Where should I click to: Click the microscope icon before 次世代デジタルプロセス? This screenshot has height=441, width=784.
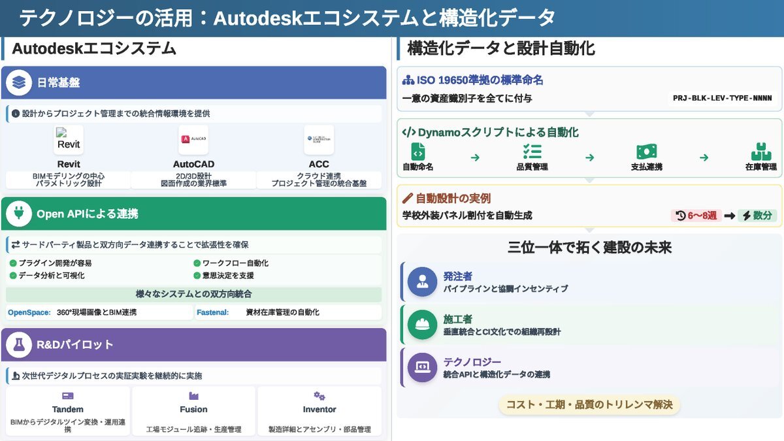[x=16, y=376]
